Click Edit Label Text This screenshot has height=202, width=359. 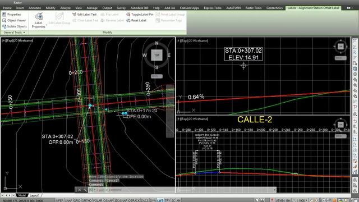(x=85, y=14)
